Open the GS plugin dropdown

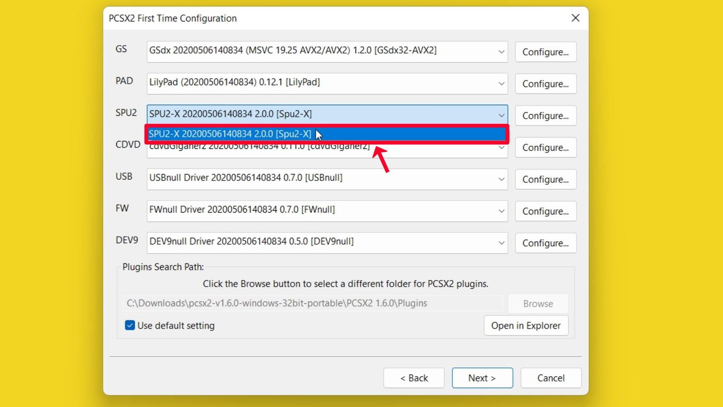[x=327, y=52]
